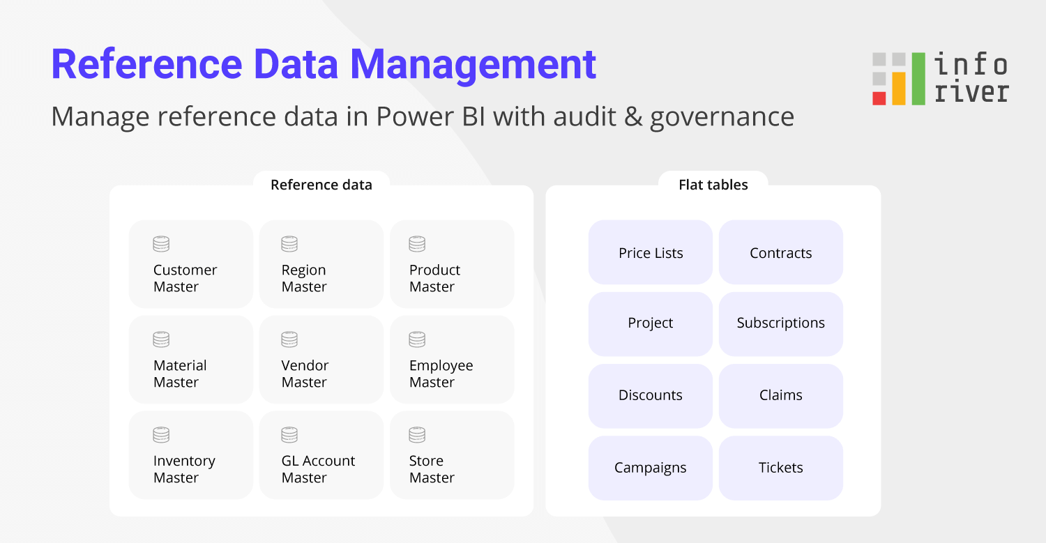This screenshot has width=1046, height=543.
Task: Open the Campaigns table
Action: pos(650,468)
